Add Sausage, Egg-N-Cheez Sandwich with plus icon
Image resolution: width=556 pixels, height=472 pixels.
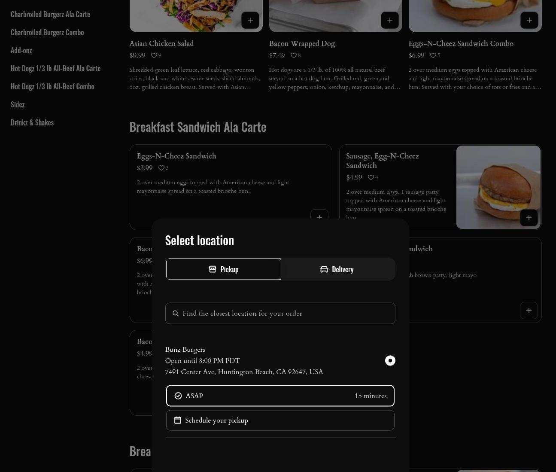click(x=529, y=218)
